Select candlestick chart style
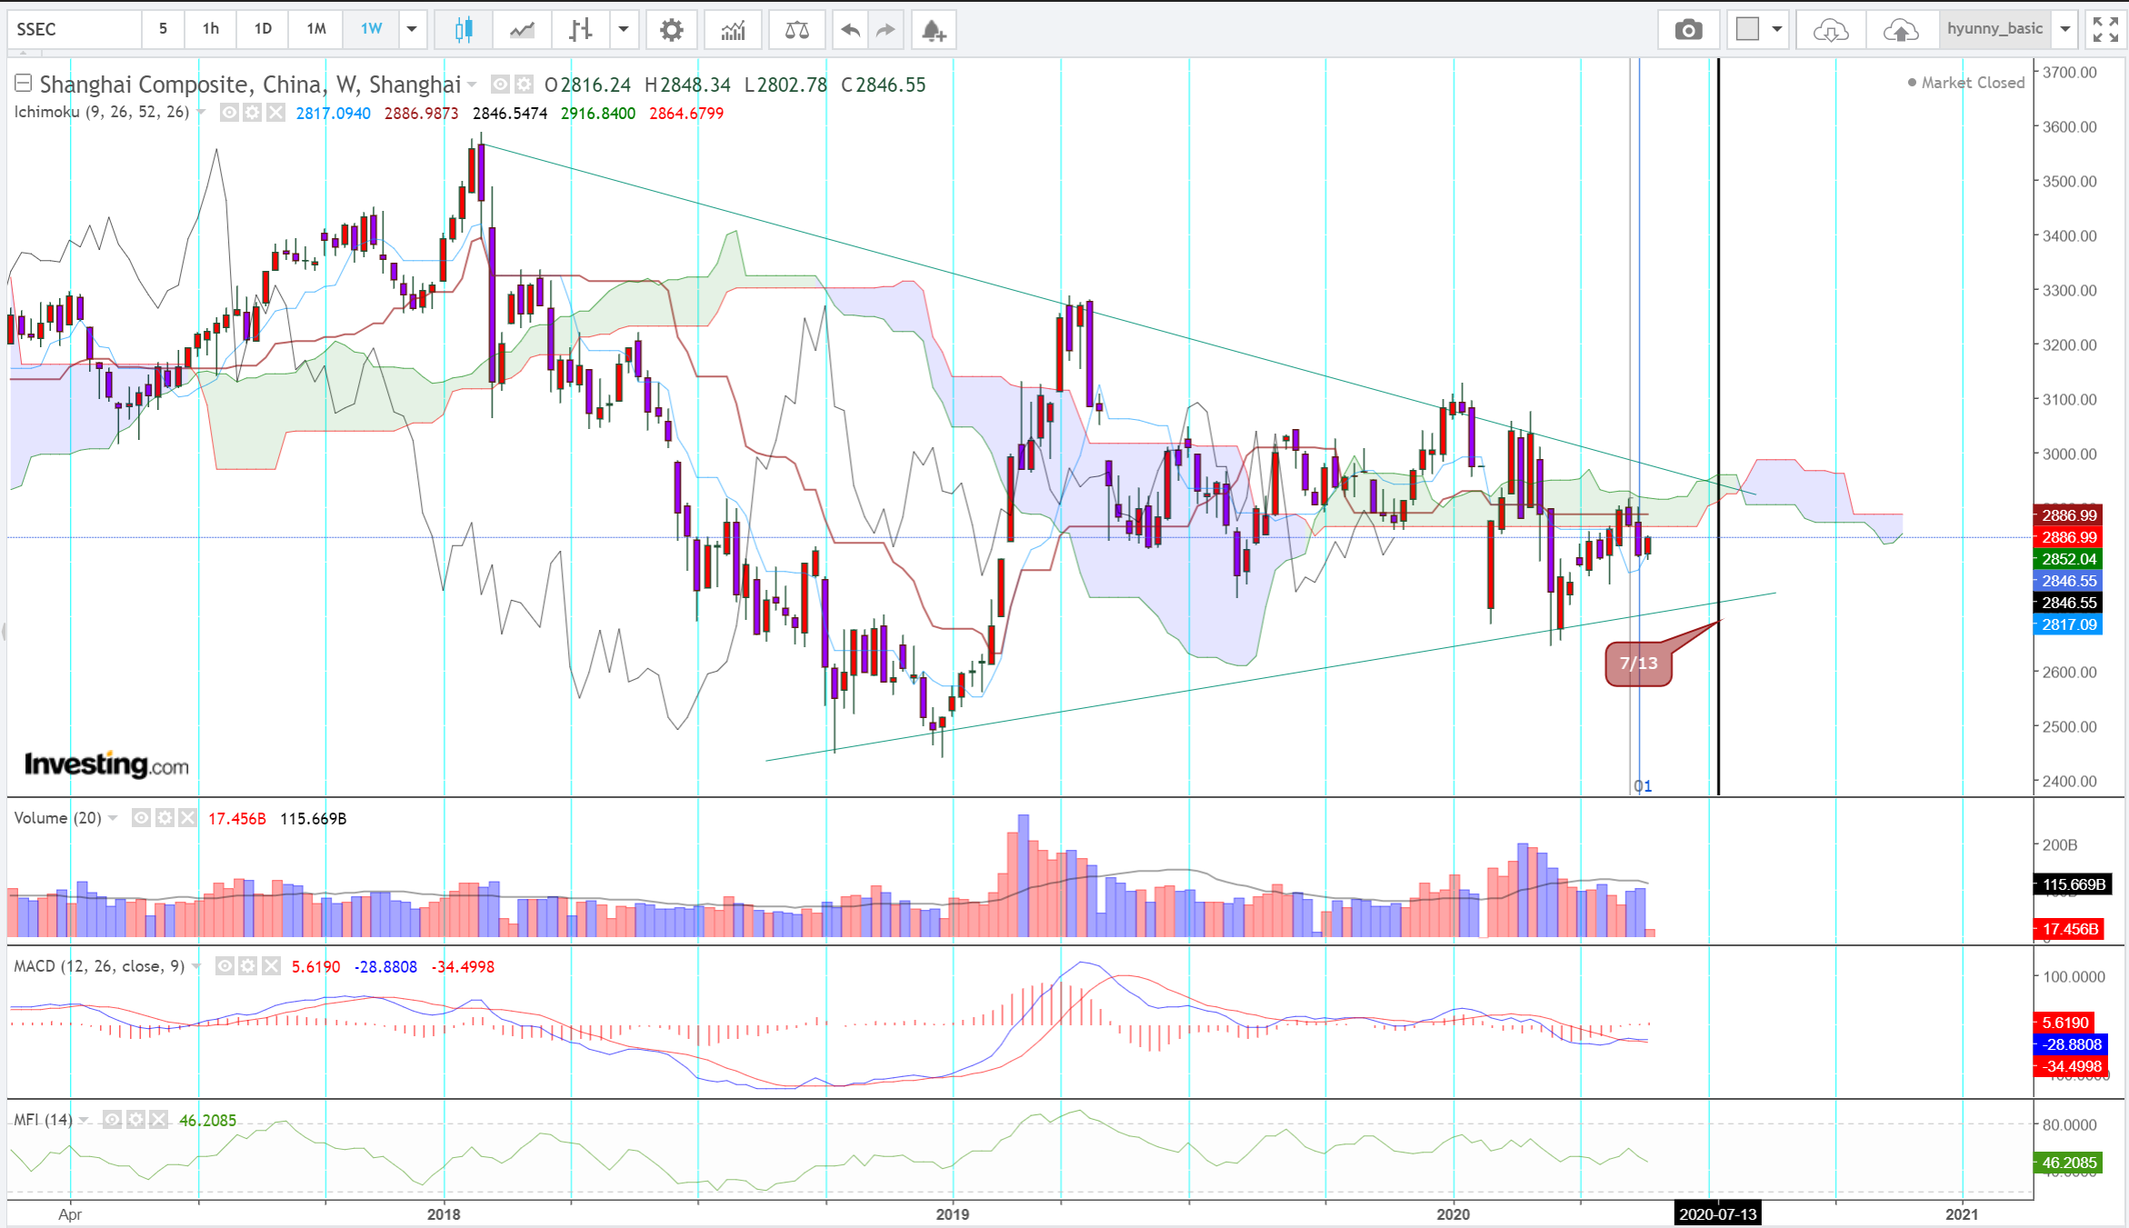The image size is (2129, 1228). click(x=464, y=30)
